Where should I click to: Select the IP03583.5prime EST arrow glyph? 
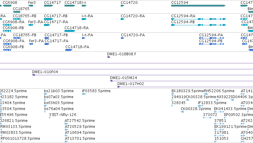tap(84, 94)
